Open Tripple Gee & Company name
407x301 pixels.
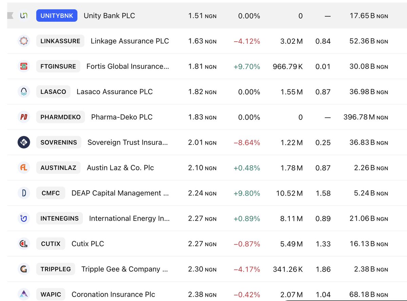point(125,269)
